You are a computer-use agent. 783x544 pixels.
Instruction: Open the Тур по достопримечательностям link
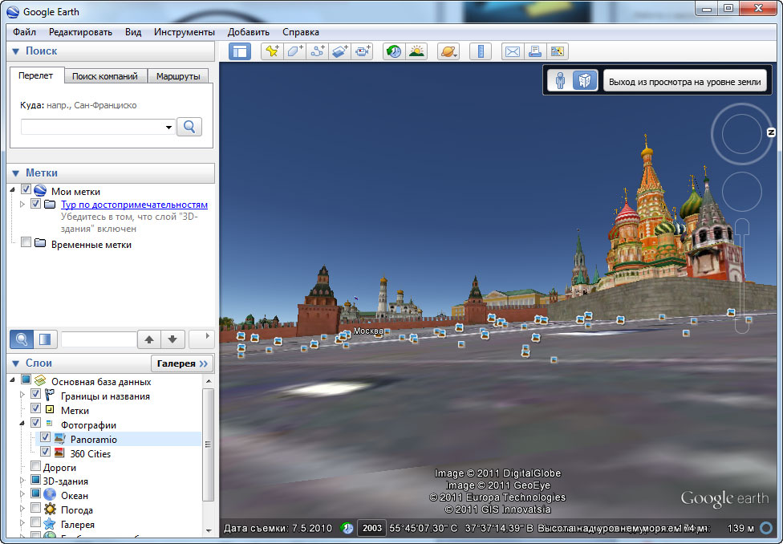pos(134,205)
